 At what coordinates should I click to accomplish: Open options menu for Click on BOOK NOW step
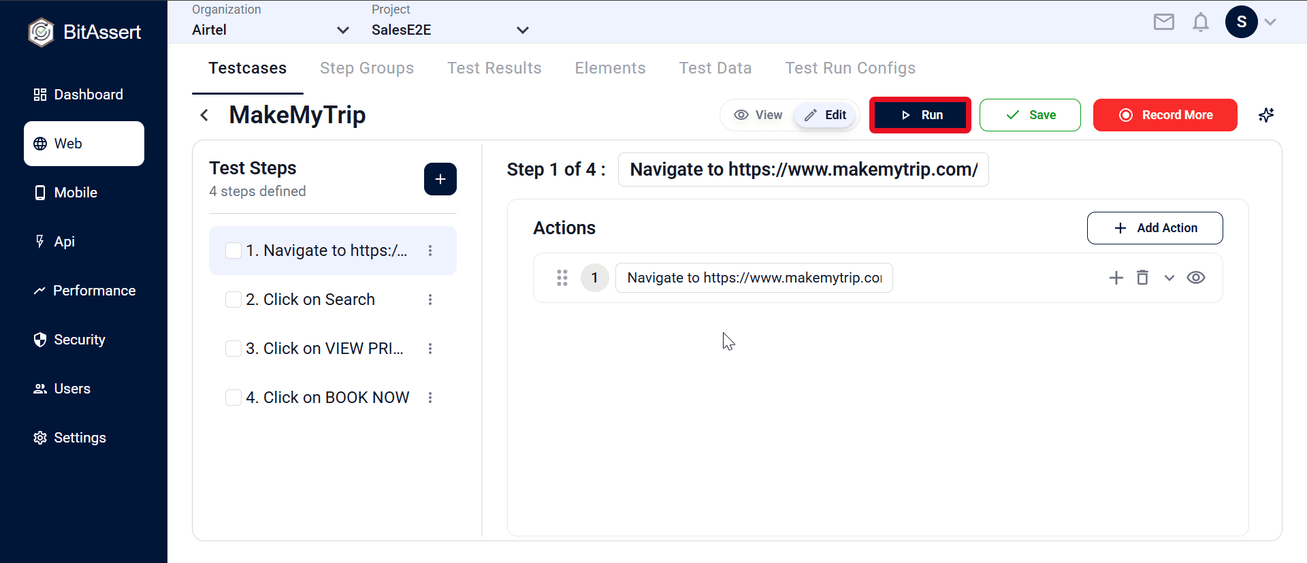[430, 398]
